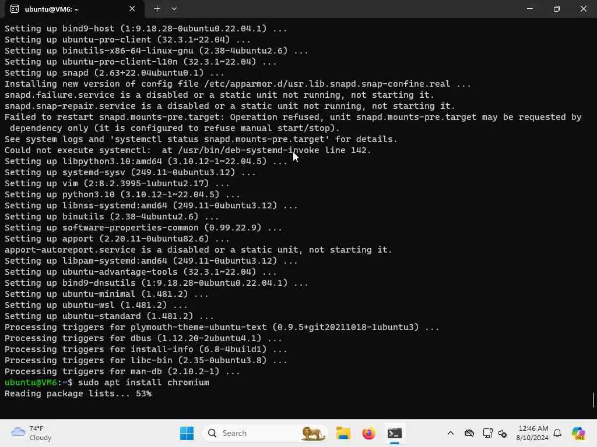
Task: Open the clock showing 12:46 AM
Action: point(532,433)
